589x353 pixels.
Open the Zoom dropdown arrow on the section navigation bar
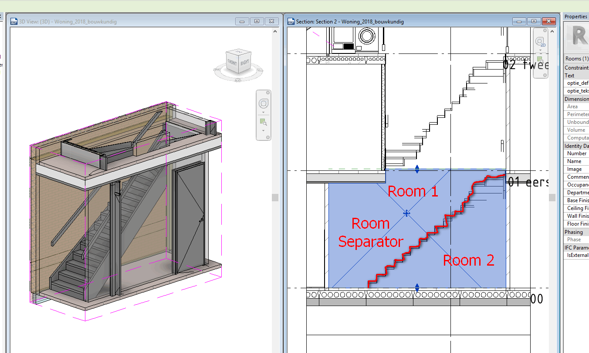click(x=540, y=68)
